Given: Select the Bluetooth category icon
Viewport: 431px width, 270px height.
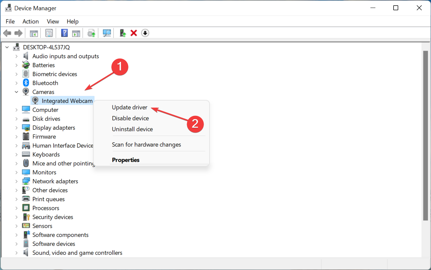Looking at the screenshot, I should pyautogui.click(x=26, y=83).
